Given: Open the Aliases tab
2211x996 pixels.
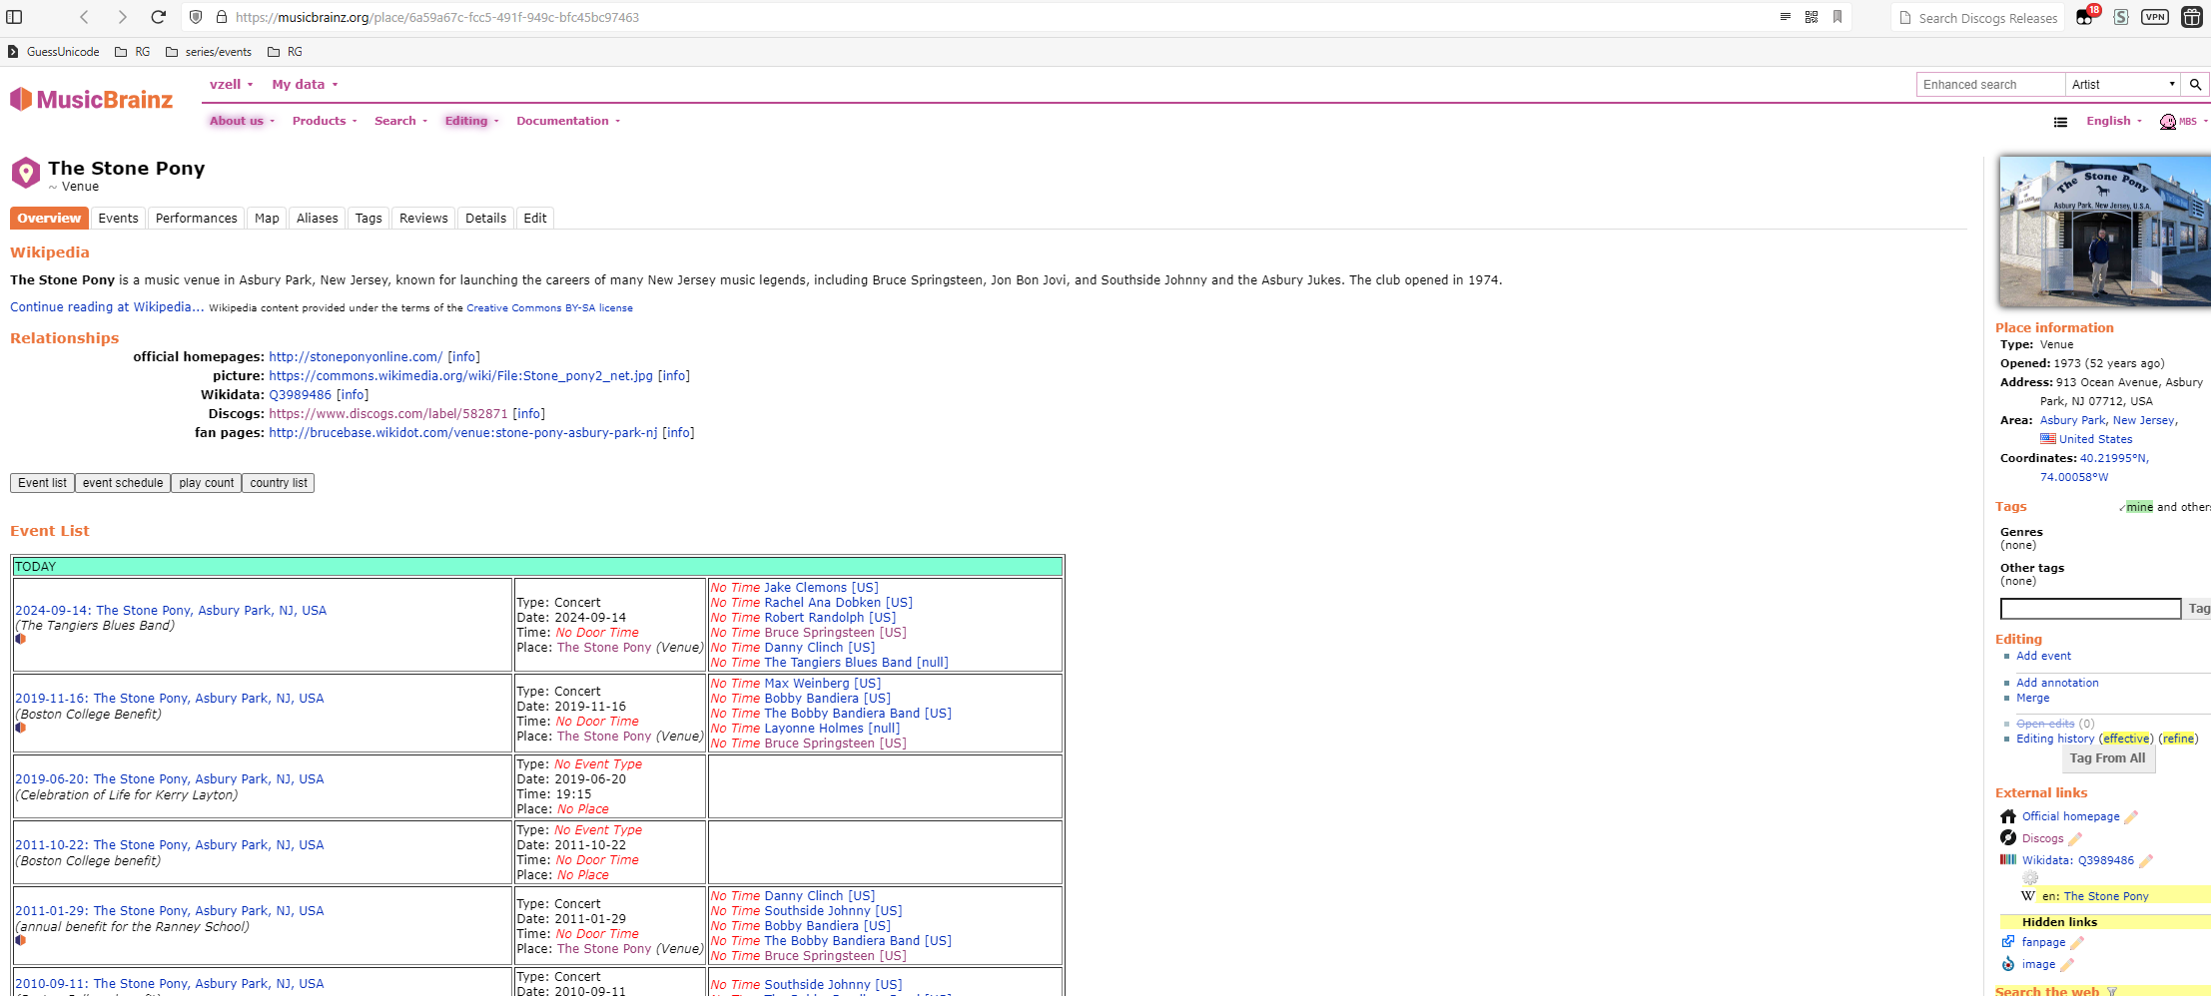Looking at the screenshot, I should pos(317,219).
